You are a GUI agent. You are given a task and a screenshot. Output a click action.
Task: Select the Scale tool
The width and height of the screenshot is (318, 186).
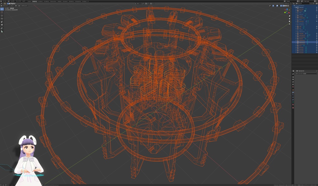[2, 22]
